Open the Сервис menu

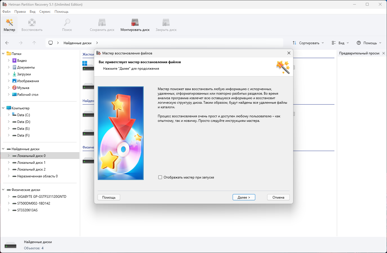(45, 12)
